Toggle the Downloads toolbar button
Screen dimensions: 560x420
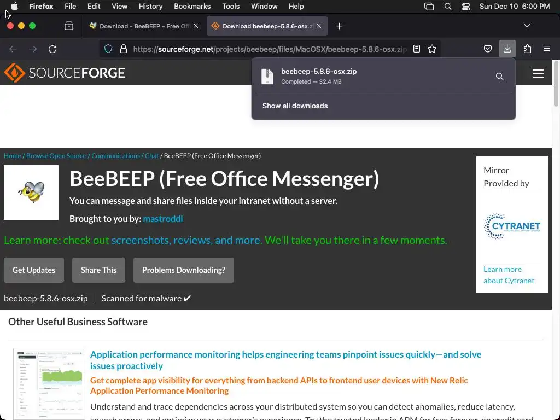[507, 49]
